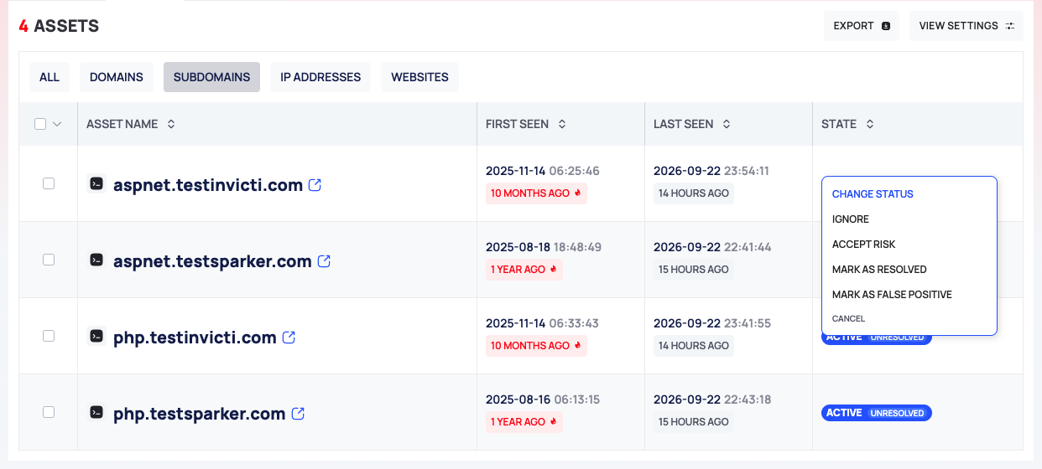Click the terminal icon beside aspnet.testsparker.com
The width and height of the screenshot is (1042, 469).
[x=96, y=260]
